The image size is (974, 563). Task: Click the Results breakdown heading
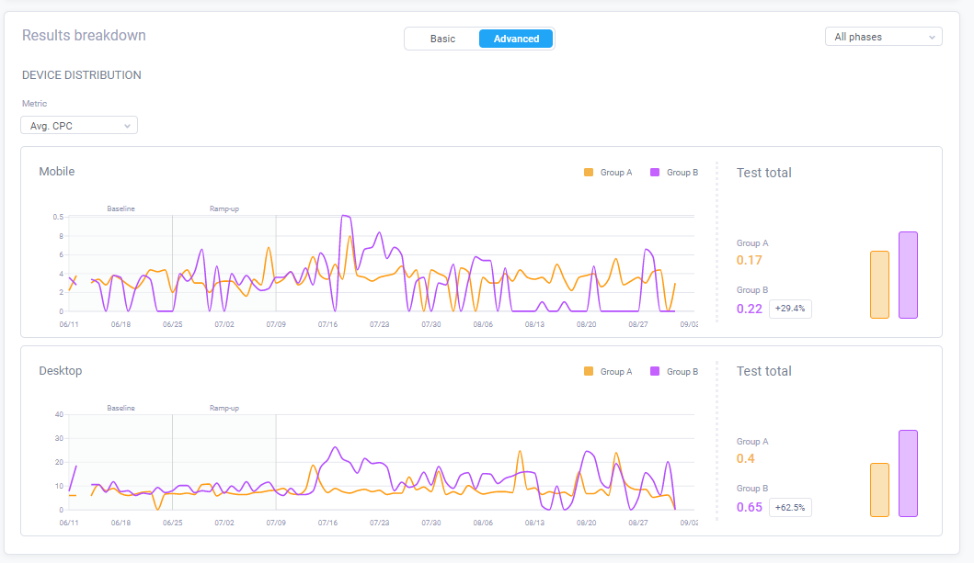[x=84, y=35]
